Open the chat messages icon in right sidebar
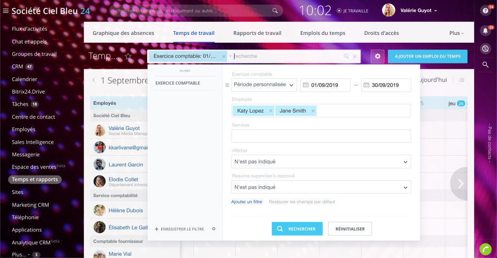This screenshot has width=497, height=258. tap(485, 48)
